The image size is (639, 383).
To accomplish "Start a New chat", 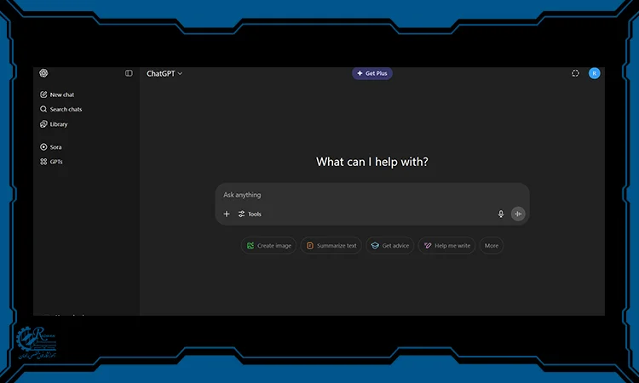I will (57, 94).
